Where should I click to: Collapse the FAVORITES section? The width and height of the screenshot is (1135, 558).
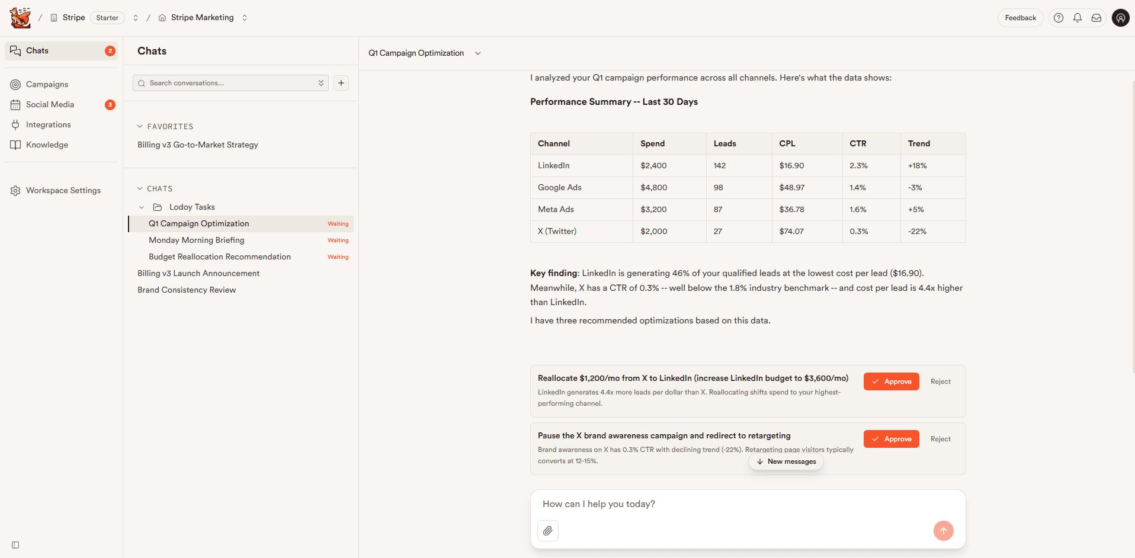[x=139, y=126]
